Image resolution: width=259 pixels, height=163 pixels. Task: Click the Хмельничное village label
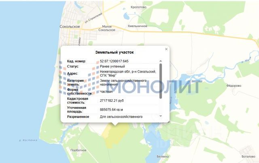pyautogui.click(x=138, y=26)
